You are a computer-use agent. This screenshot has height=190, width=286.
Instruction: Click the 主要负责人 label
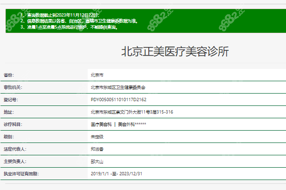(15, 161)
